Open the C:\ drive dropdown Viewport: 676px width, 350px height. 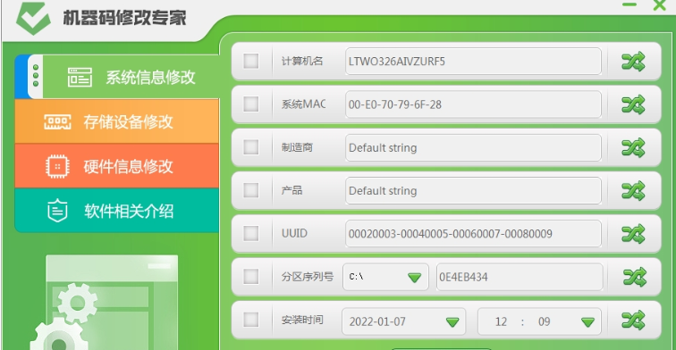pos(386,277)
